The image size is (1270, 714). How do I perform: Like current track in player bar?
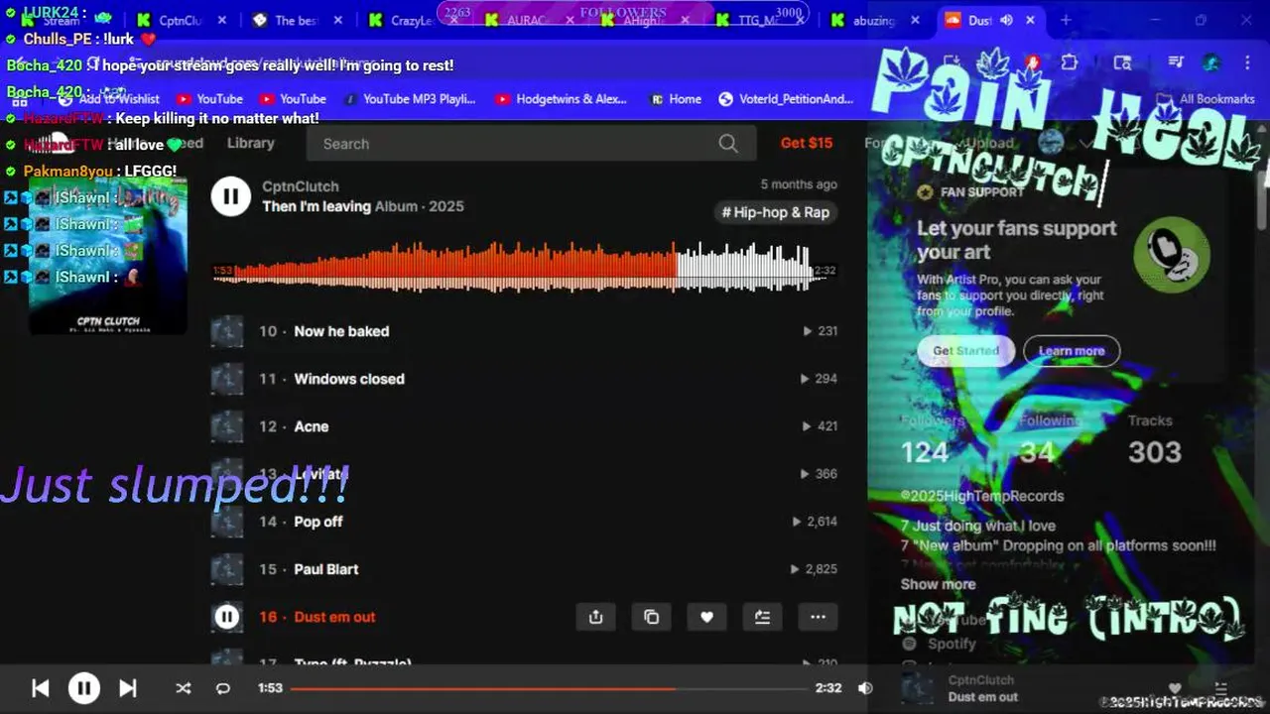1176,688
